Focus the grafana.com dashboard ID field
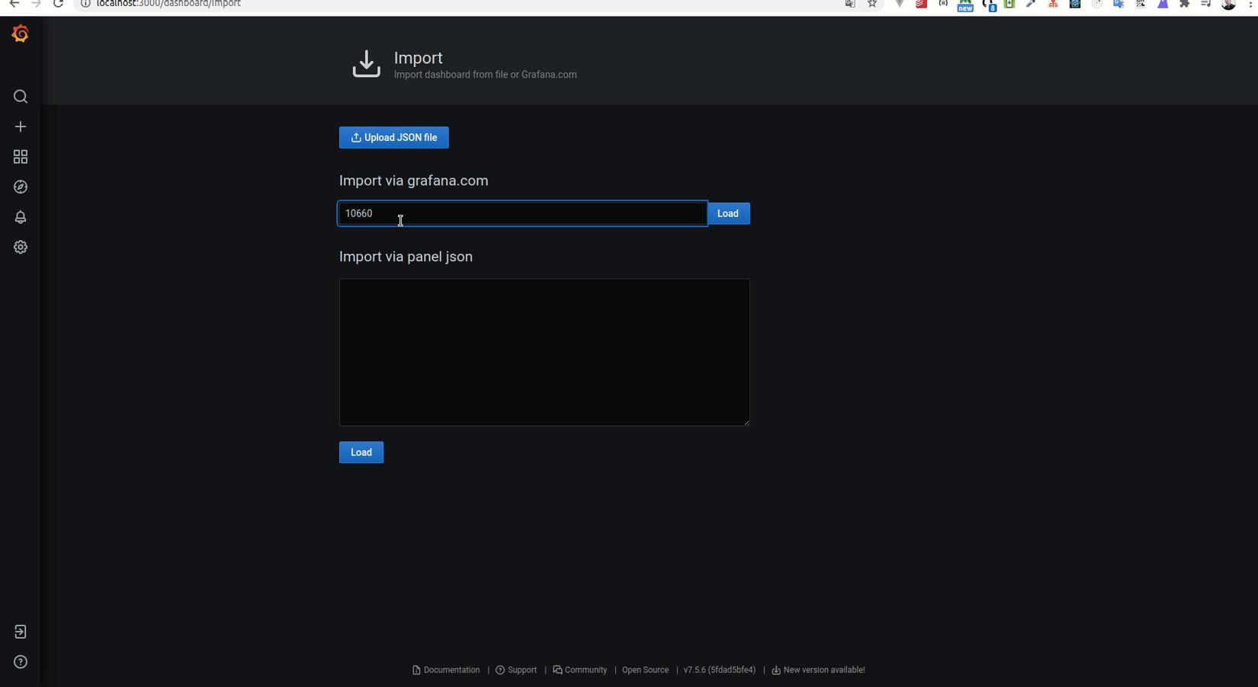The image size is (1258, 687). pyautogui.click(x=522, y=214)
